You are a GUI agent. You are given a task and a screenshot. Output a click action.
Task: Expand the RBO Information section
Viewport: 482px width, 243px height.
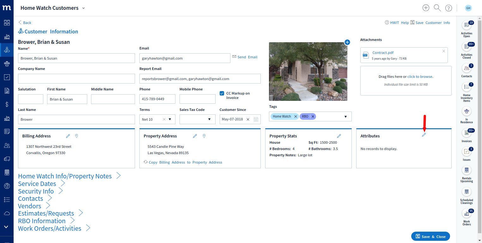(x=72, y=221)
